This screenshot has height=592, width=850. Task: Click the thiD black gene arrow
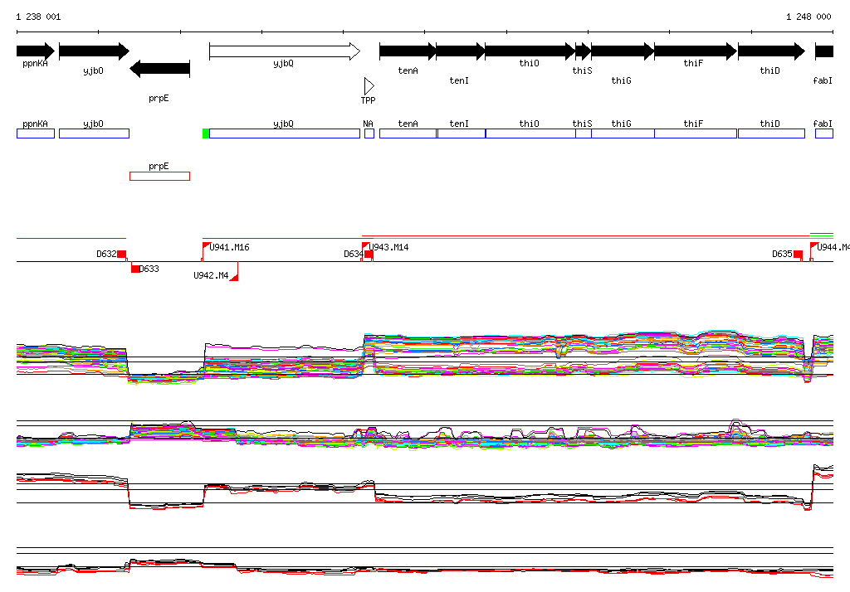click(x=771, y=51)
